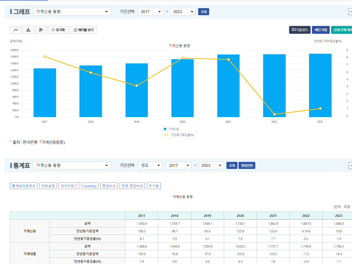
Task: Switch chart to horizontal bar view
Action: pos(41,30)
